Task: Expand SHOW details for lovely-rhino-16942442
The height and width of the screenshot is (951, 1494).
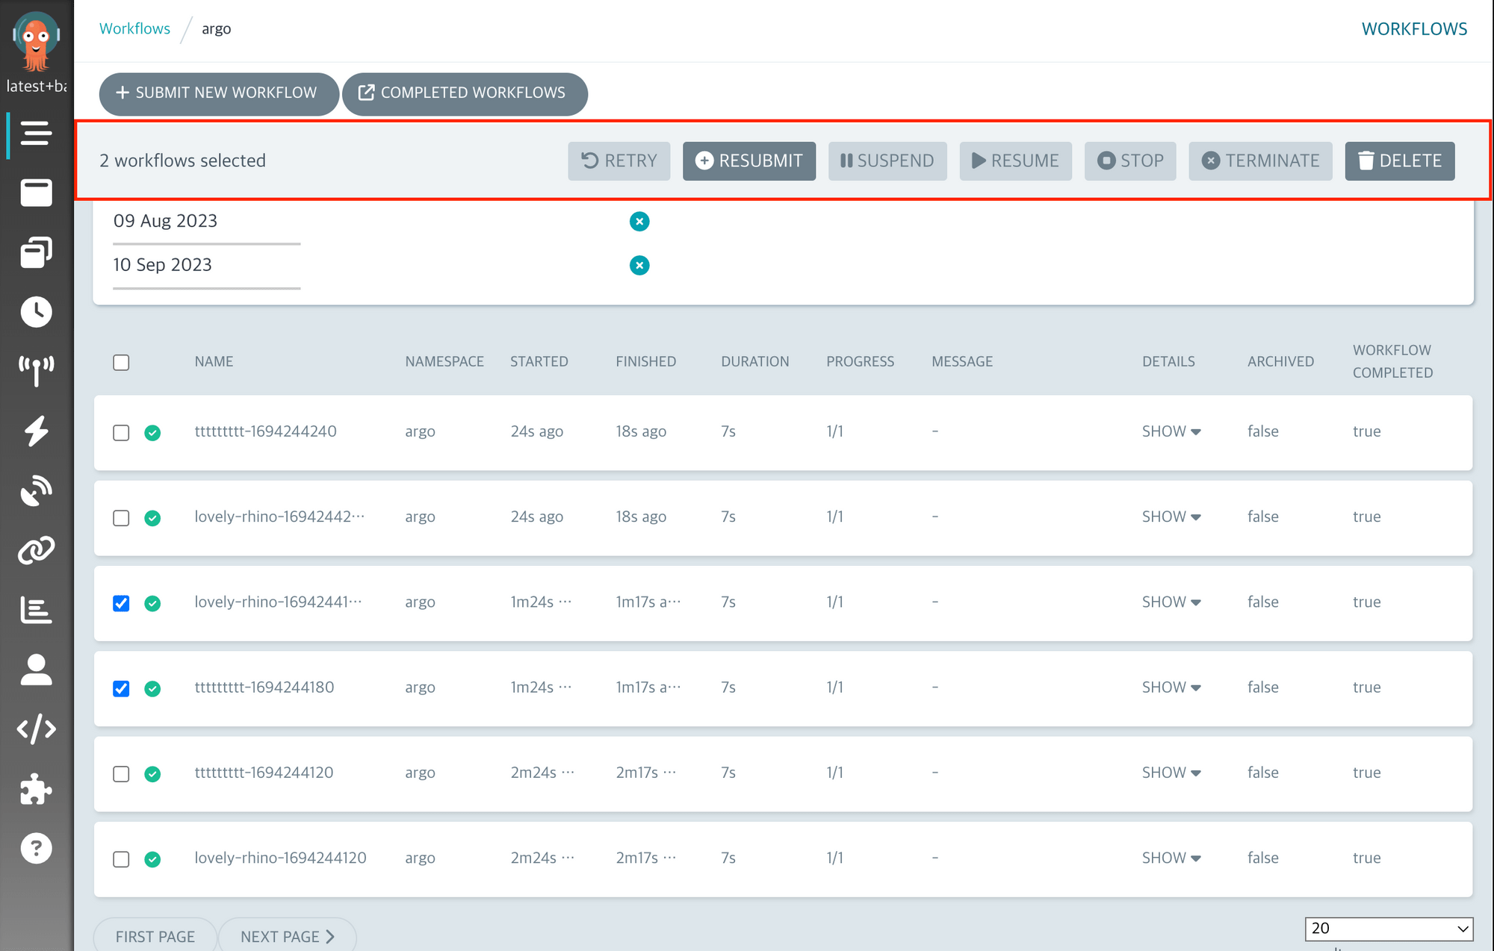Action: point(1171,517)
